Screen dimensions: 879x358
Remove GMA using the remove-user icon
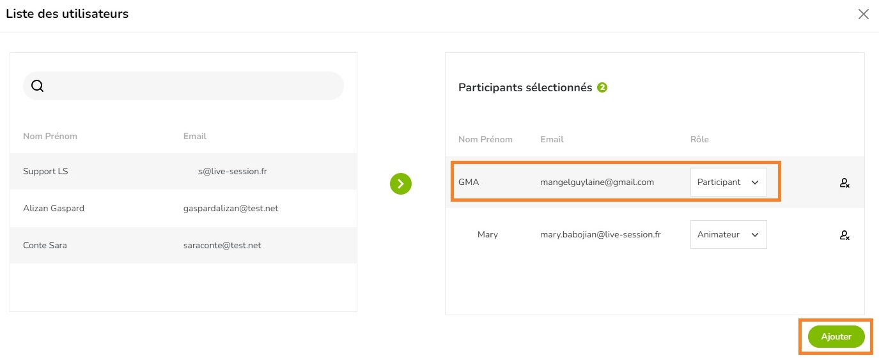click(844, 183)
